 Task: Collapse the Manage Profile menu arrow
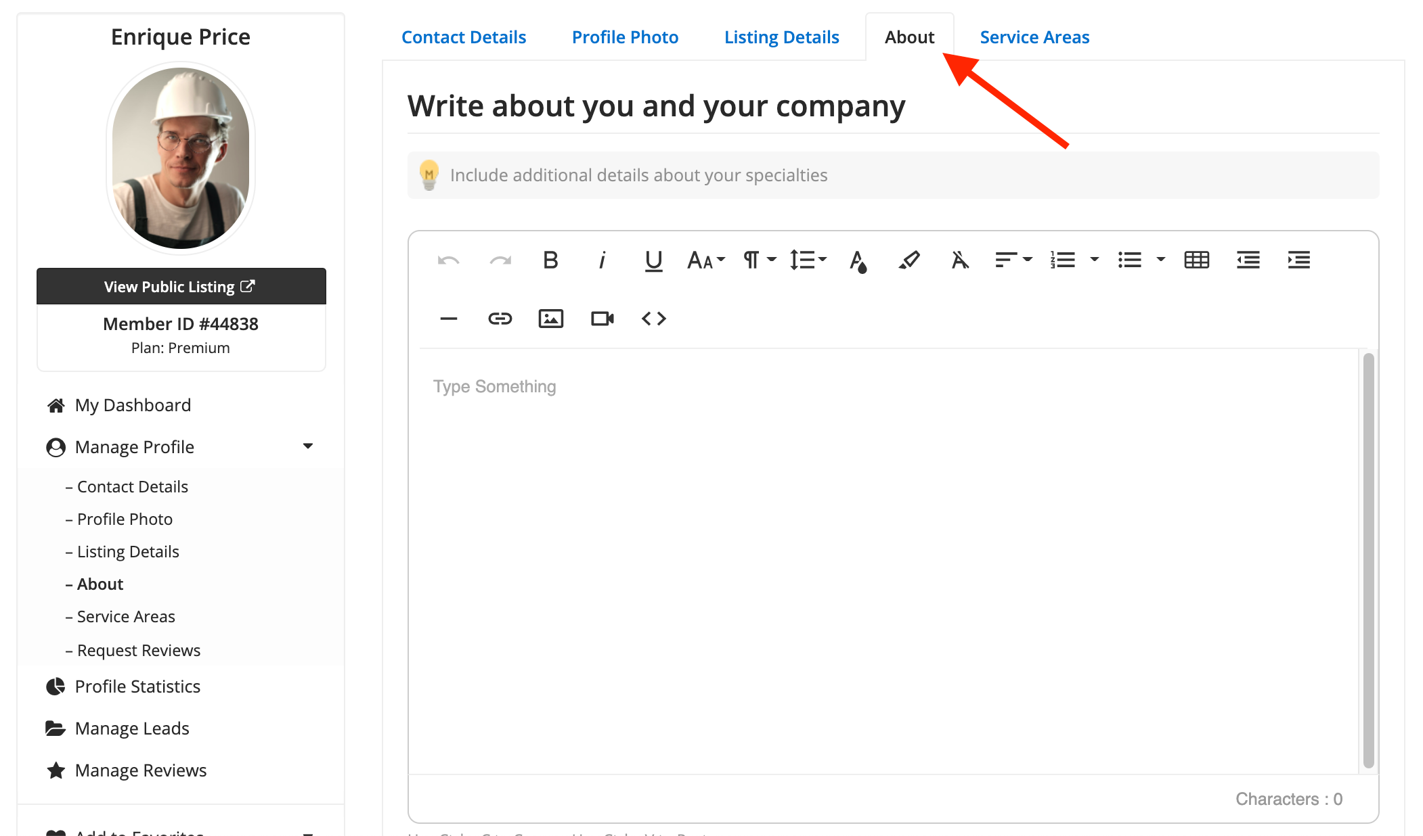308,446
